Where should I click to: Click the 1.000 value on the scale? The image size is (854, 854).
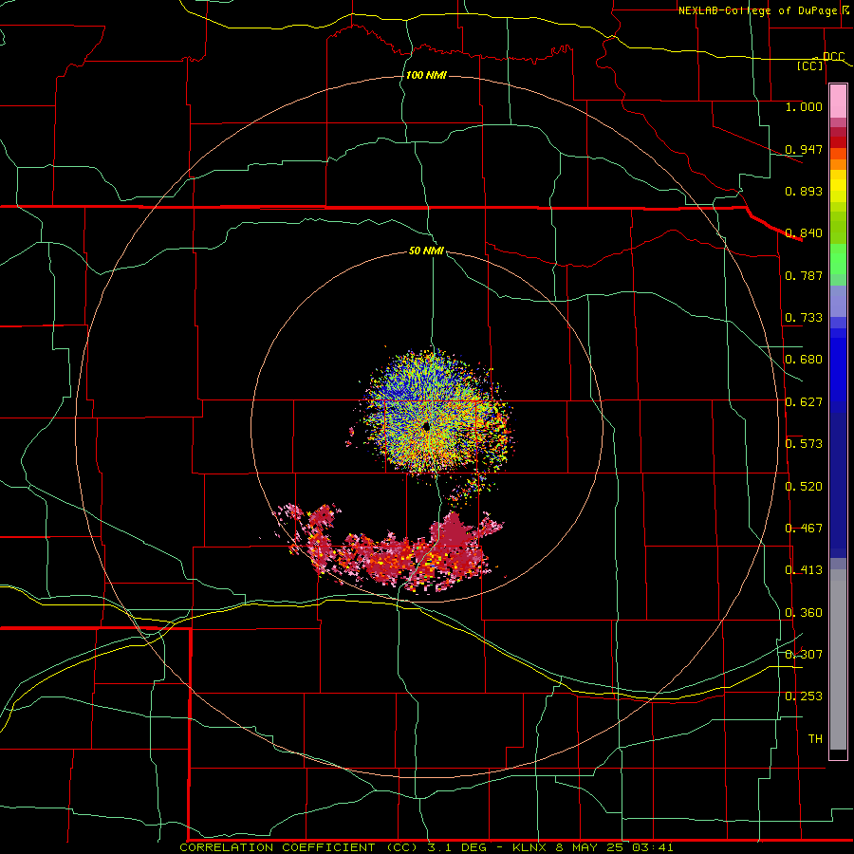coord(804,106)
